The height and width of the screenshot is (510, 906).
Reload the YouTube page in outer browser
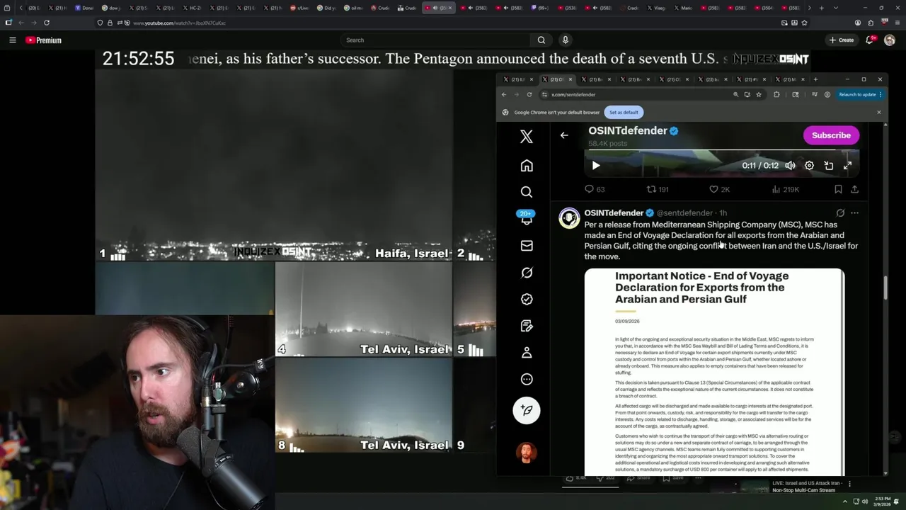[47, 23]
